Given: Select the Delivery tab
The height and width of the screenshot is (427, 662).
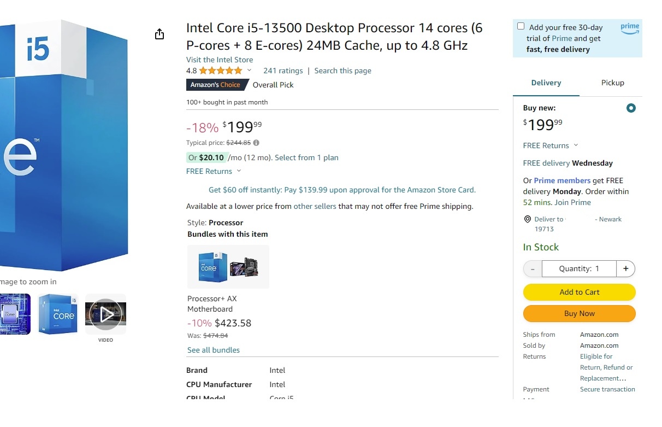Looking at the screenshot, I should click(x=546, y=83).
